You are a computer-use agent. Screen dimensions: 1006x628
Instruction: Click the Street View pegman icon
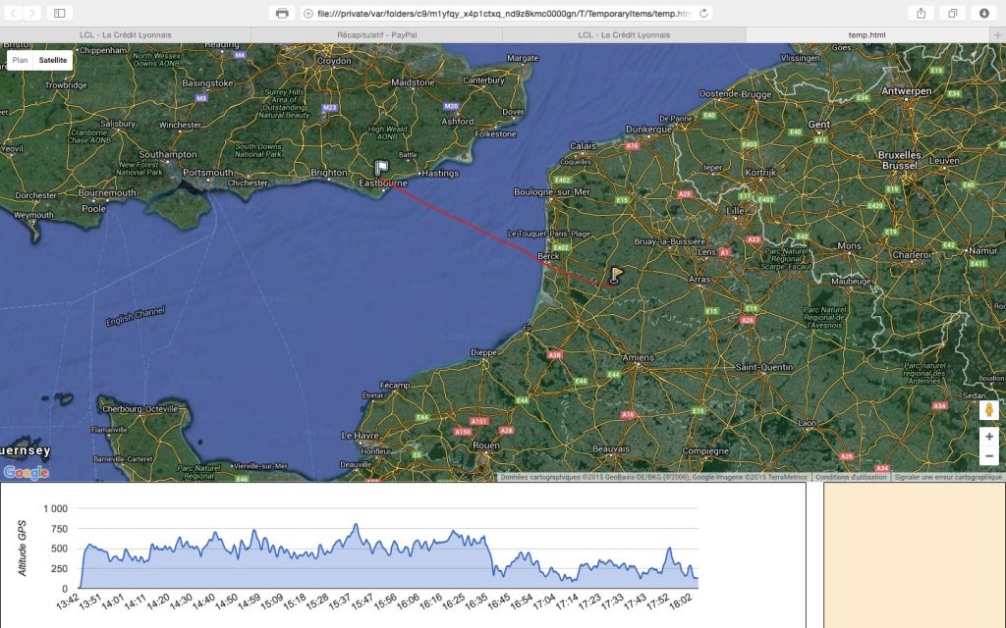(x=988, y=410)
